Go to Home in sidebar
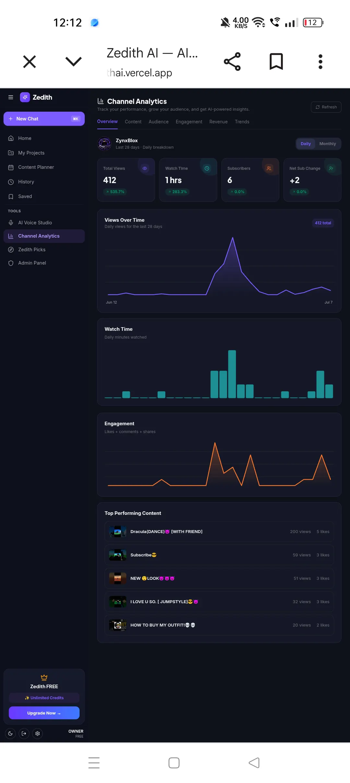 (x=44, y=138)
